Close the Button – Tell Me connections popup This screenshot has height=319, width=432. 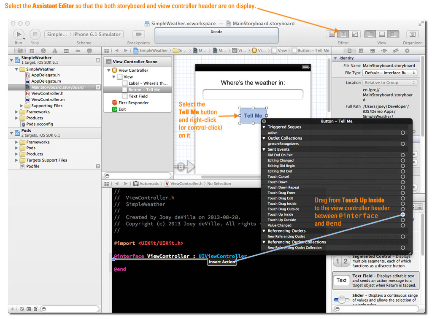264,121
